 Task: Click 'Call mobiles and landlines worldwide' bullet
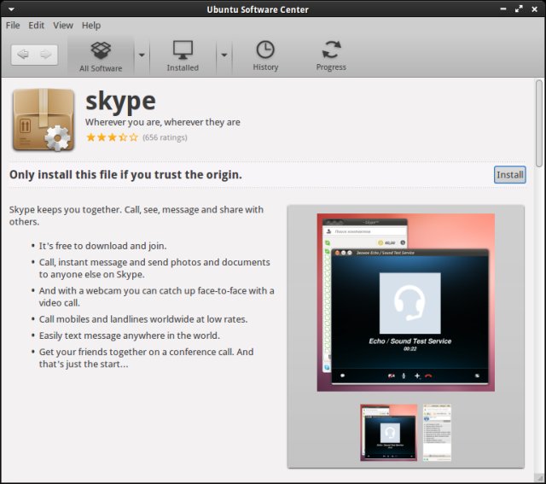[x=143, y=319]
